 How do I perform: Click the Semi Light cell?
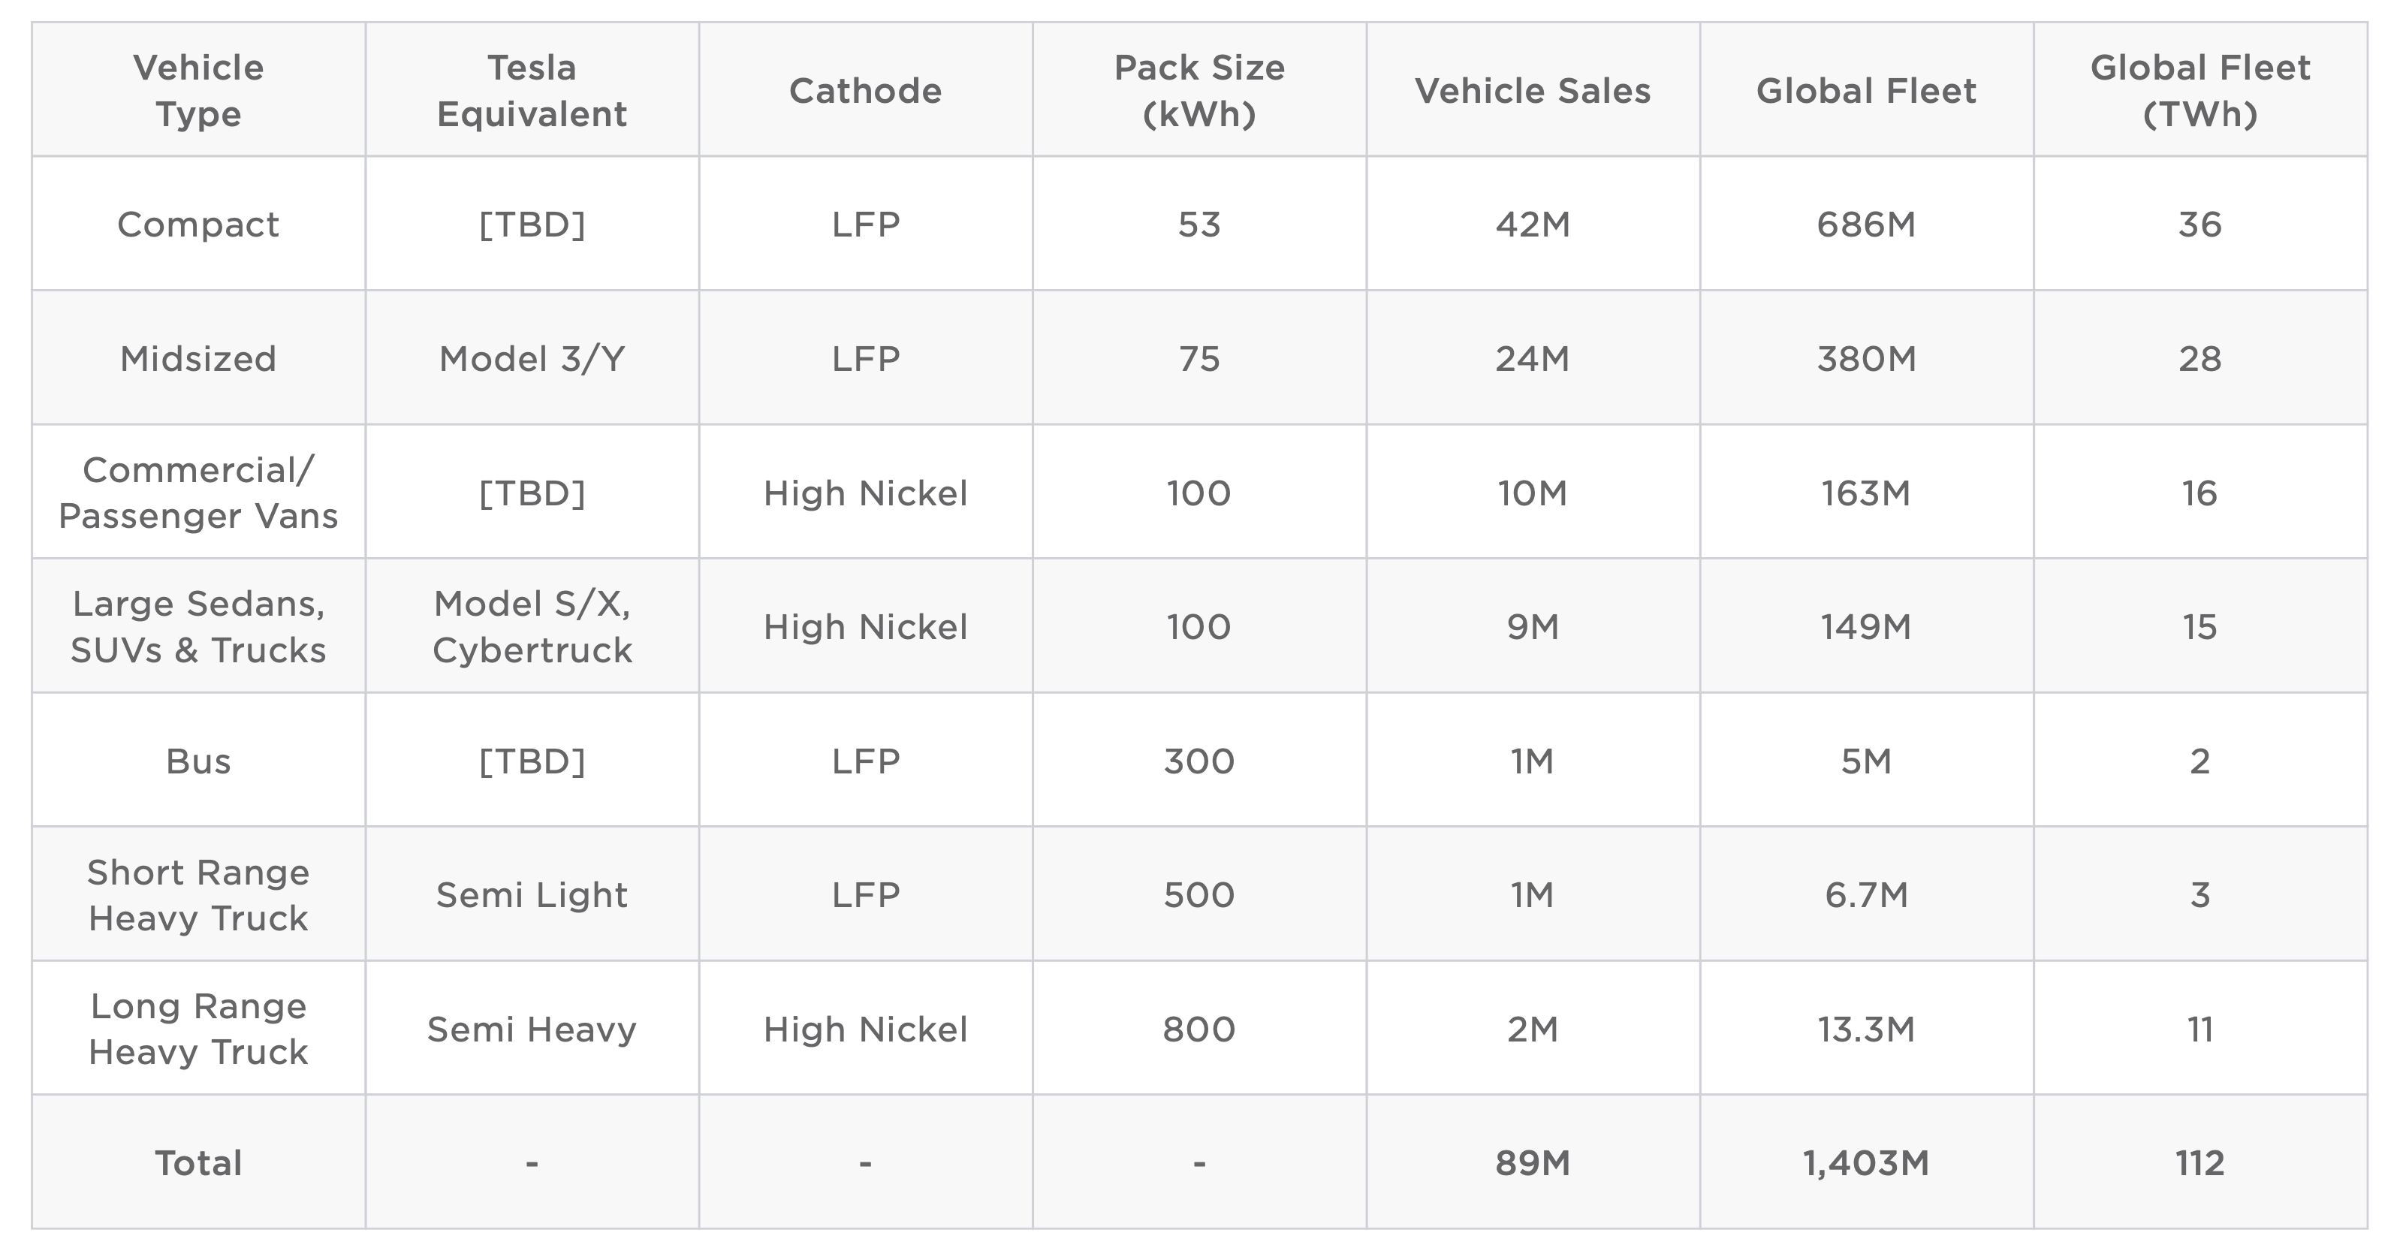coord(532,895)
